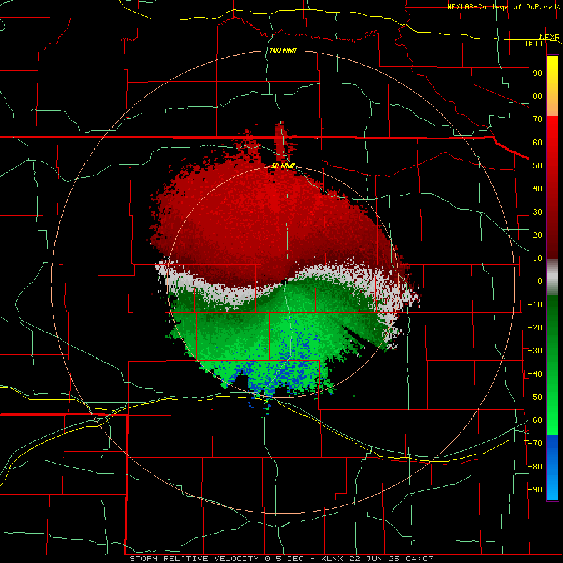
Task: Select the -10 value on velocity scale
Action: tap(535, 305)
